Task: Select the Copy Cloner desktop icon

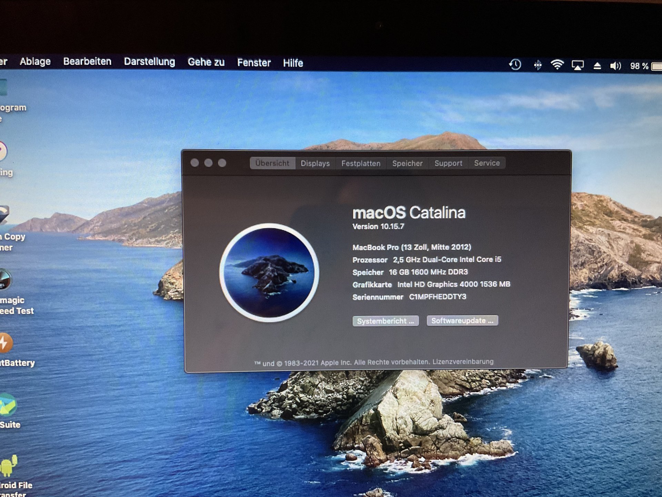Action: pos(4,215)
